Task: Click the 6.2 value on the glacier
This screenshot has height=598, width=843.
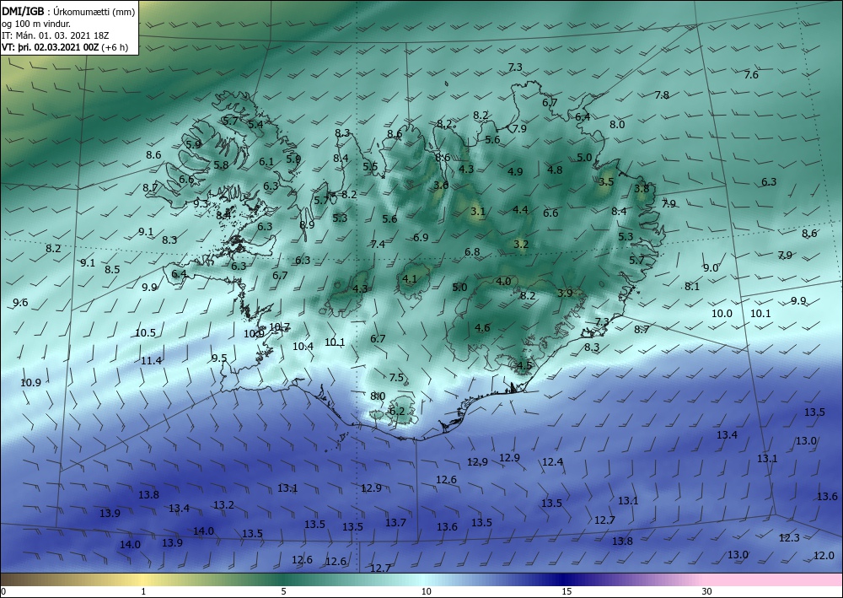Action: pyautogui.click(x=397, y=412)
